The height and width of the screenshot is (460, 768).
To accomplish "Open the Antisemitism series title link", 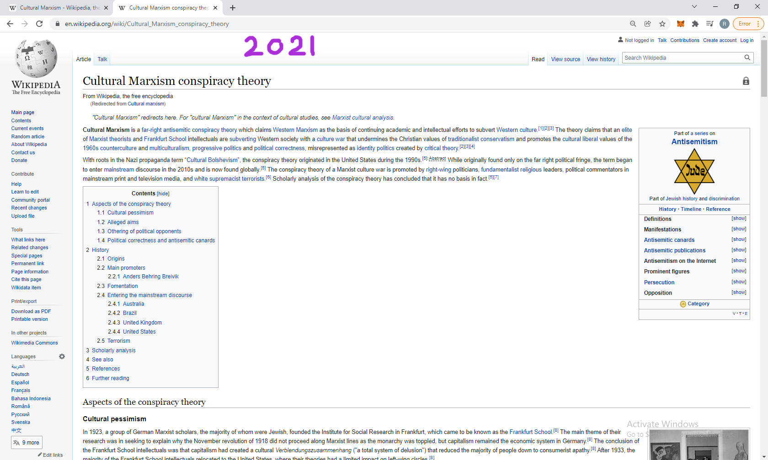I will tap(694, 142).
